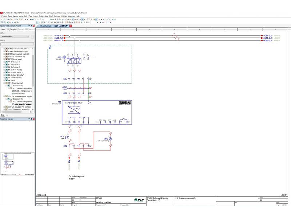Close the Graphical preview panel
Image resolution: width=291 pixels, height=218 pixels.
pos(33,119)
